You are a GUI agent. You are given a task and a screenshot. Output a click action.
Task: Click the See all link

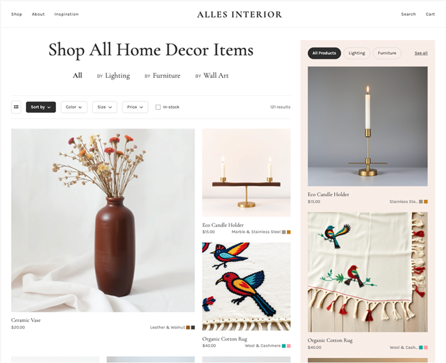421,53
